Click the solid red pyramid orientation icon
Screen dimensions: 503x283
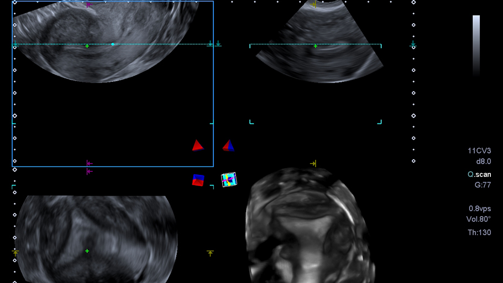point(198,145)
